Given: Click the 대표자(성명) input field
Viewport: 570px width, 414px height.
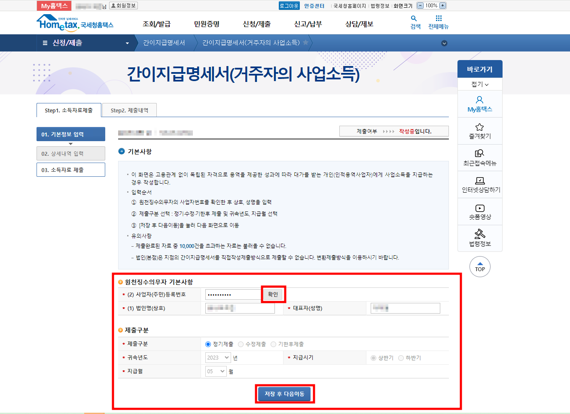Looking at the screenshot, I should click(x=405, y=308).
